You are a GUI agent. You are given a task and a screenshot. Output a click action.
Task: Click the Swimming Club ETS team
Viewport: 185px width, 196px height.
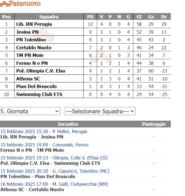[x=39, y=94]
